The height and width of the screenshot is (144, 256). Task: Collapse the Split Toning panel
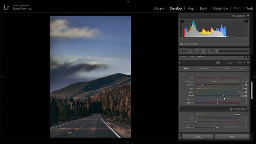pyautogui.click(x=248, y=109)
